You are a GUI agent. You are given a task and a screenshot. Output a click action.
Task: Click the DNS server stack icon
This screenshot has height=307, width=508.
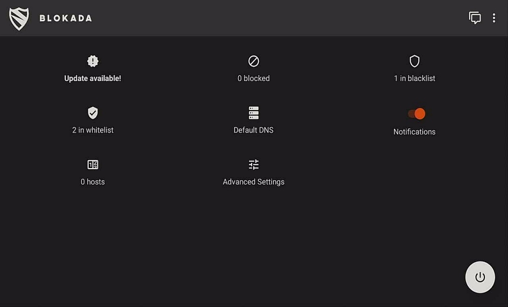(x=254, y=113)
